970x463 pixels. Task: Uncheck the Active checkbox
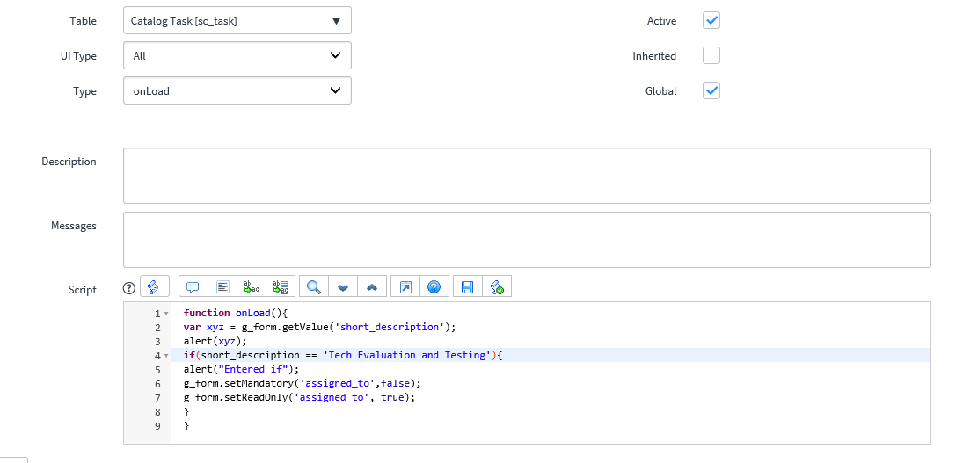coord(711,20)
